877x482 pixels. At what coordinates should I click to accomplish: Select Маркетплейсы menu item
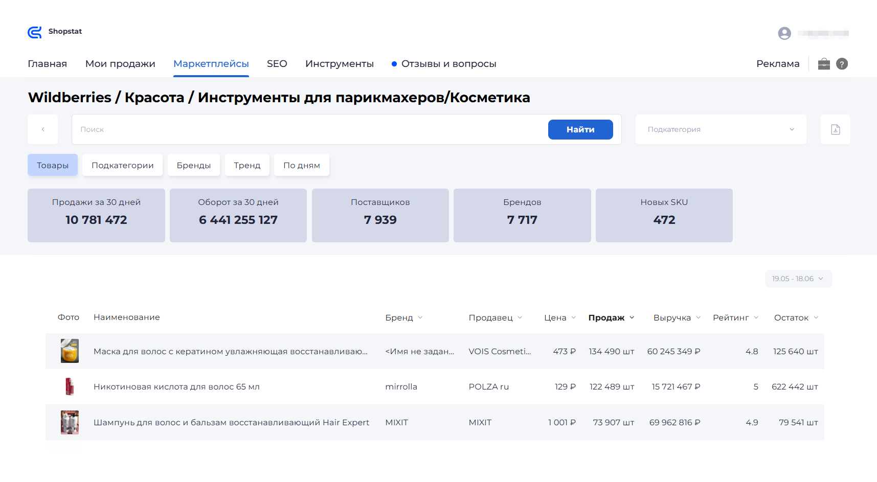(211, 64)
